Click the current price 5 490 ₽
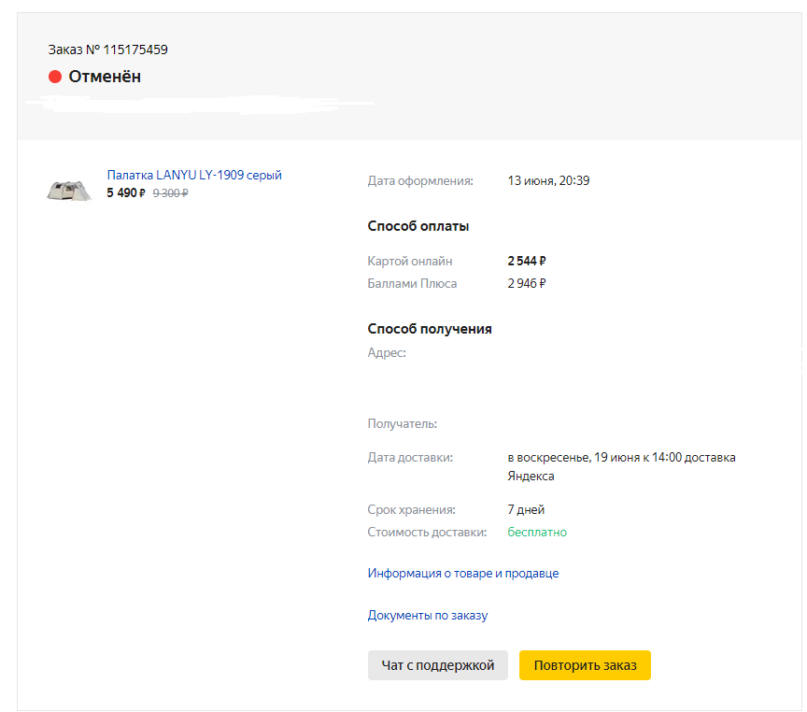807x712 pixels. point(126,193)
